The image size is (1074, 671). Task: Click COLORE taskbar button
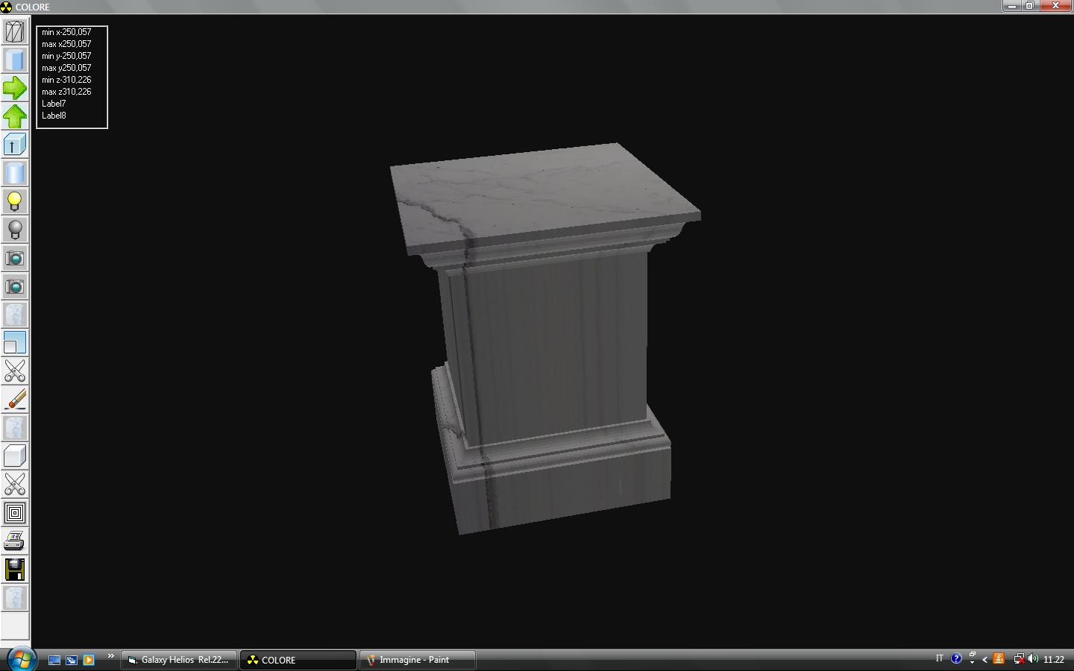298,660
